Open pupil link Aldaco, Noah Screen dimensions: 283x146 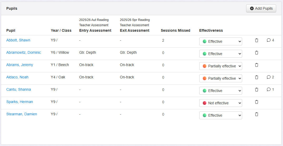[x=17, y=77]
